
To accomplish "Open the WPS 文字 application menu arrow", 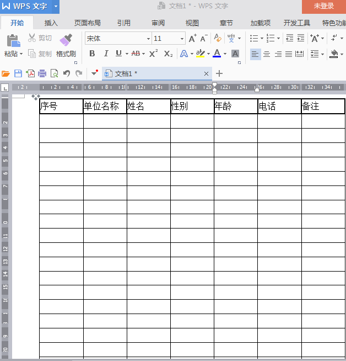I will [x=56, y=6].
